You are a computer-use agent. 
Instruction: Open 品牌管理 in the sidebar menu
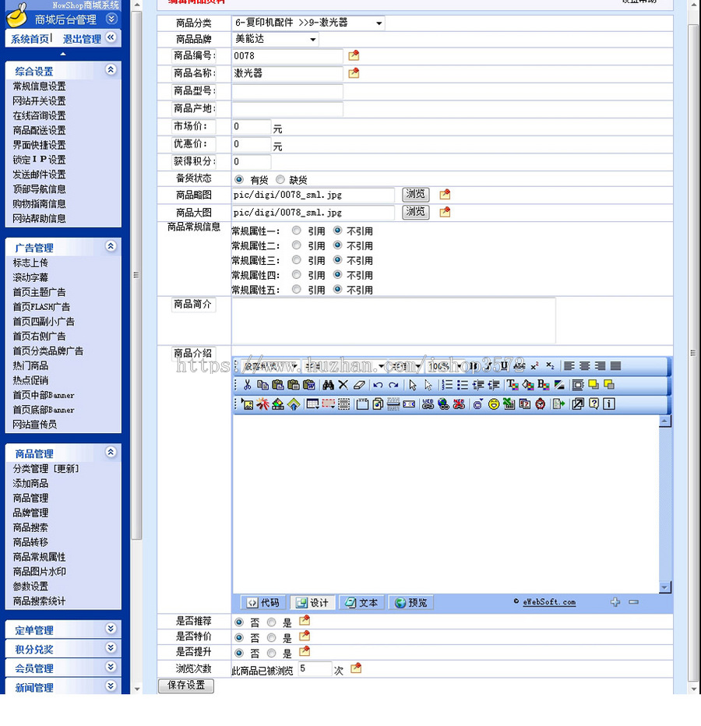pos(30,513)
